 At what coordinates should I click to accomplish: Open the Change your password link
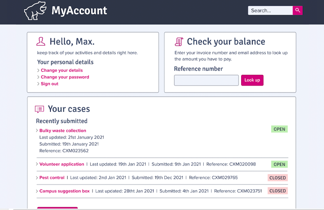[65, 77]
